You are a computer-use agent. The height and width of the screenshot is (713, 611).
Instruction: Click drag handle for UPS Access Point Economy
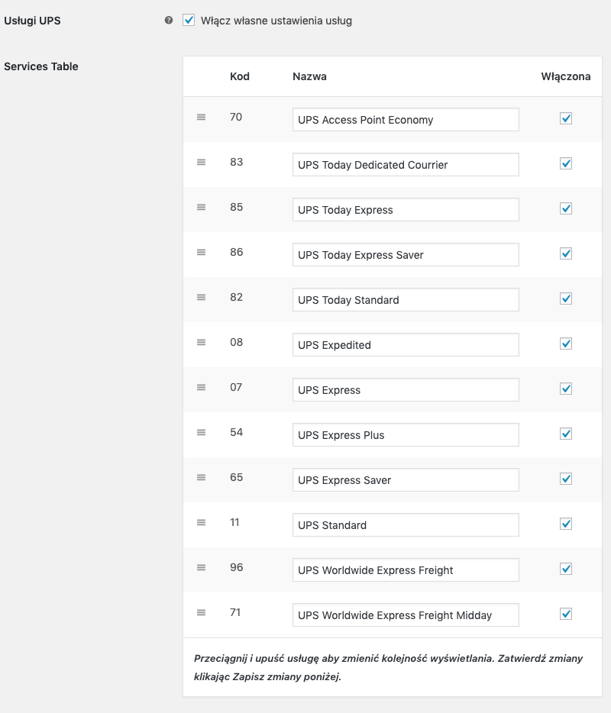pos(201,118)
